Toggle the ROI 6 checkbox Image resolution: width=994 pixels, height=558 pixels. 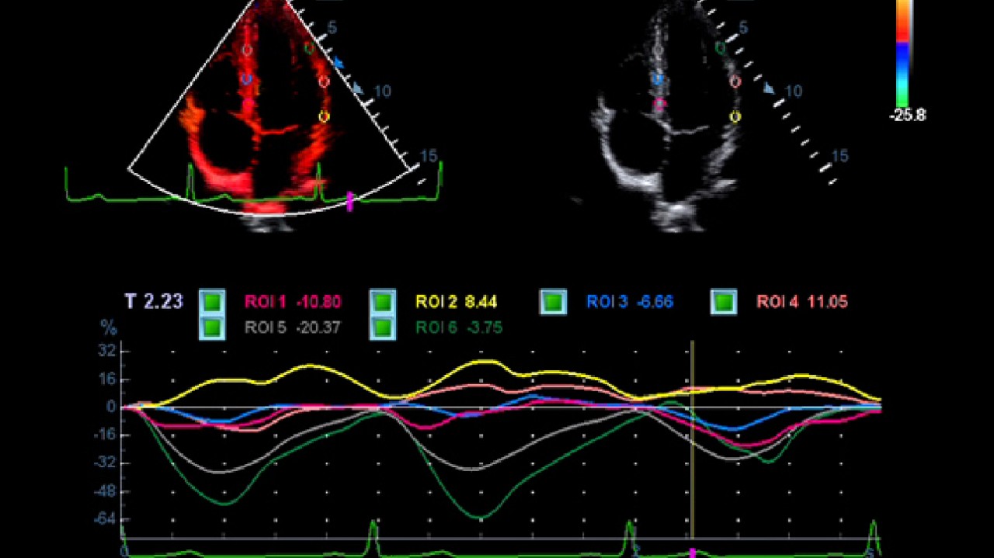[383, 328]
